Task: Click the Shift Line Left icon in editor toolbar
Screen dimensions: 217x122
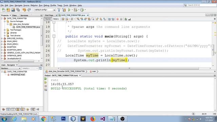Action: click(109, 19)
